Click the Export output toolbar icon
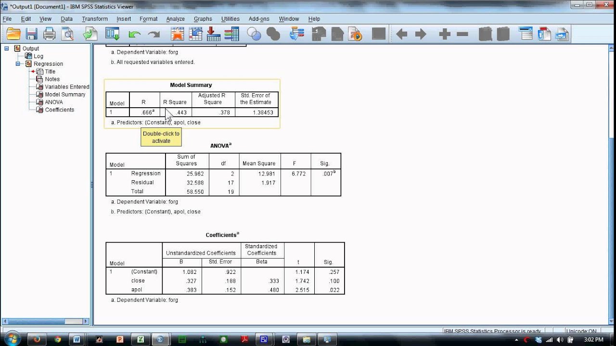Screen dimensions: 616x346 coord(90,34)
